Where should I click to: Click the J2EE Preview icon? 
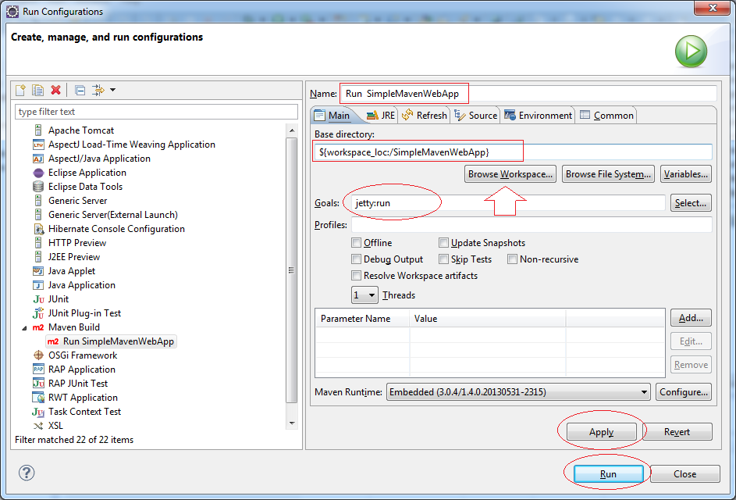click(x=38, y=257)
